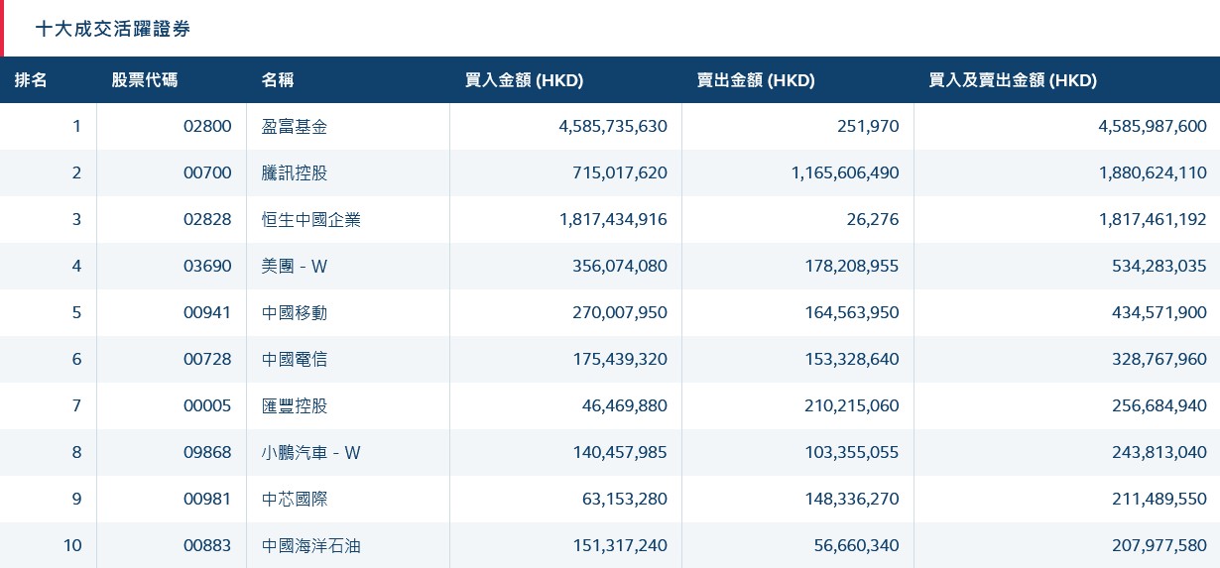Click rank number 7
1220x568 pixels.
77,405
